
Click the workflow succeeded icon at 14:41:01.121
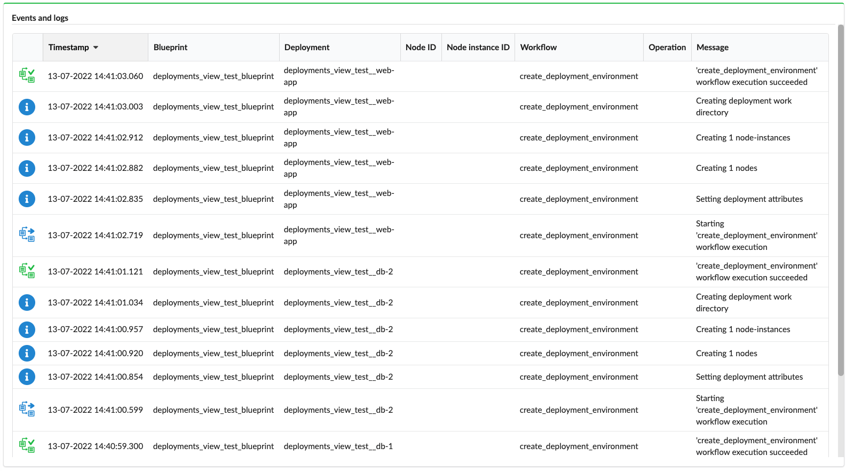click(27, 271)
